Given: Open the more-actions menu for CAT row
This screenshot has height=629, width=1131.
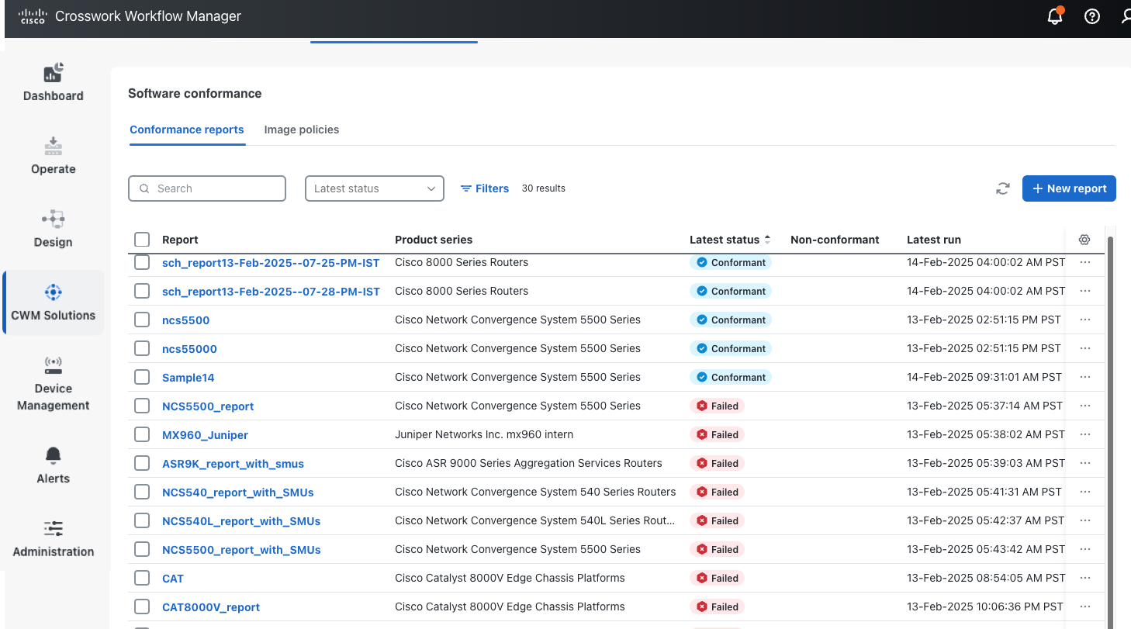Looking at the screenshot, I should point(1085,578).
